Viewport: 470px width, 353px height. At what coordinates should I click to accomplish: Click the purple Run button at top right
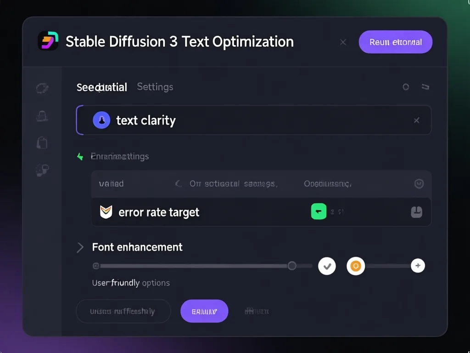[x=395, y=42]
